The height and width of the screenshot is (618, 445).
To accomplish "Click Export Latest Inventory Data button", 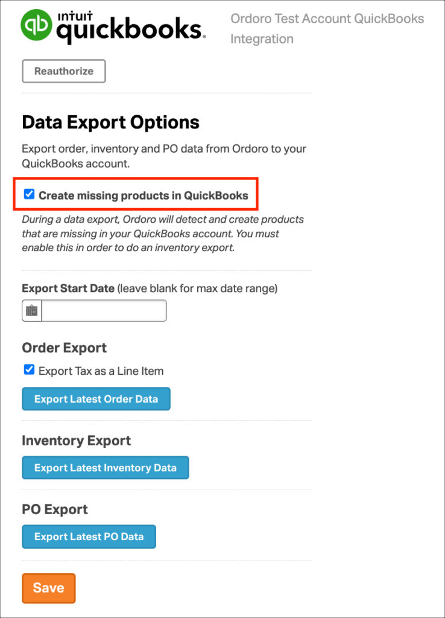I will tap(106, 468).
